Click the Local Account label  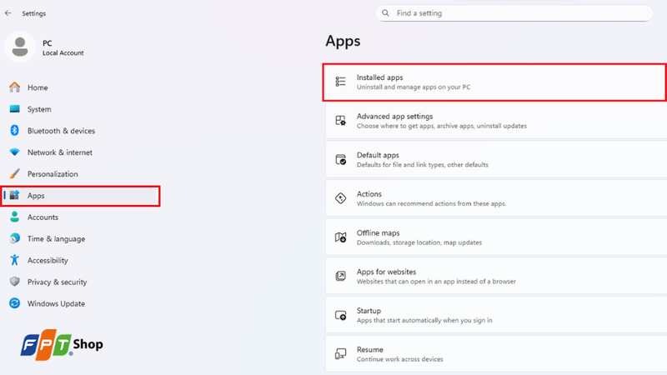63,52
